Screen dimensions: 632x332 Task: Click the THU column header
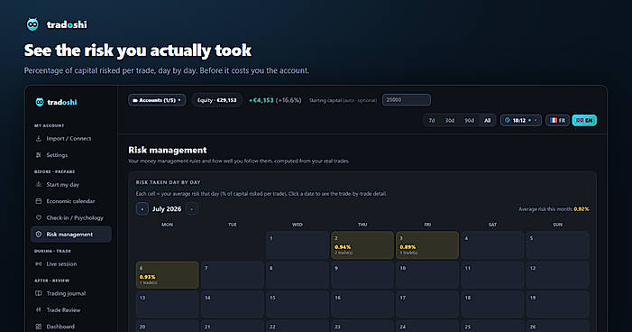(362, 225)
